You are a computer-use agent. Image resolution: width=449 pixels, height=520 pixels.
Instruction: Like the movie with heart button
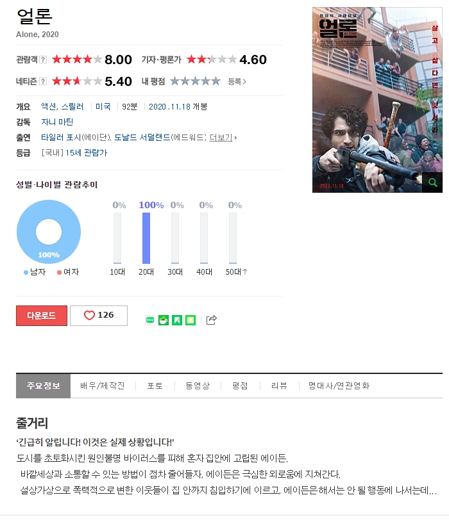(x=99, y=315)
